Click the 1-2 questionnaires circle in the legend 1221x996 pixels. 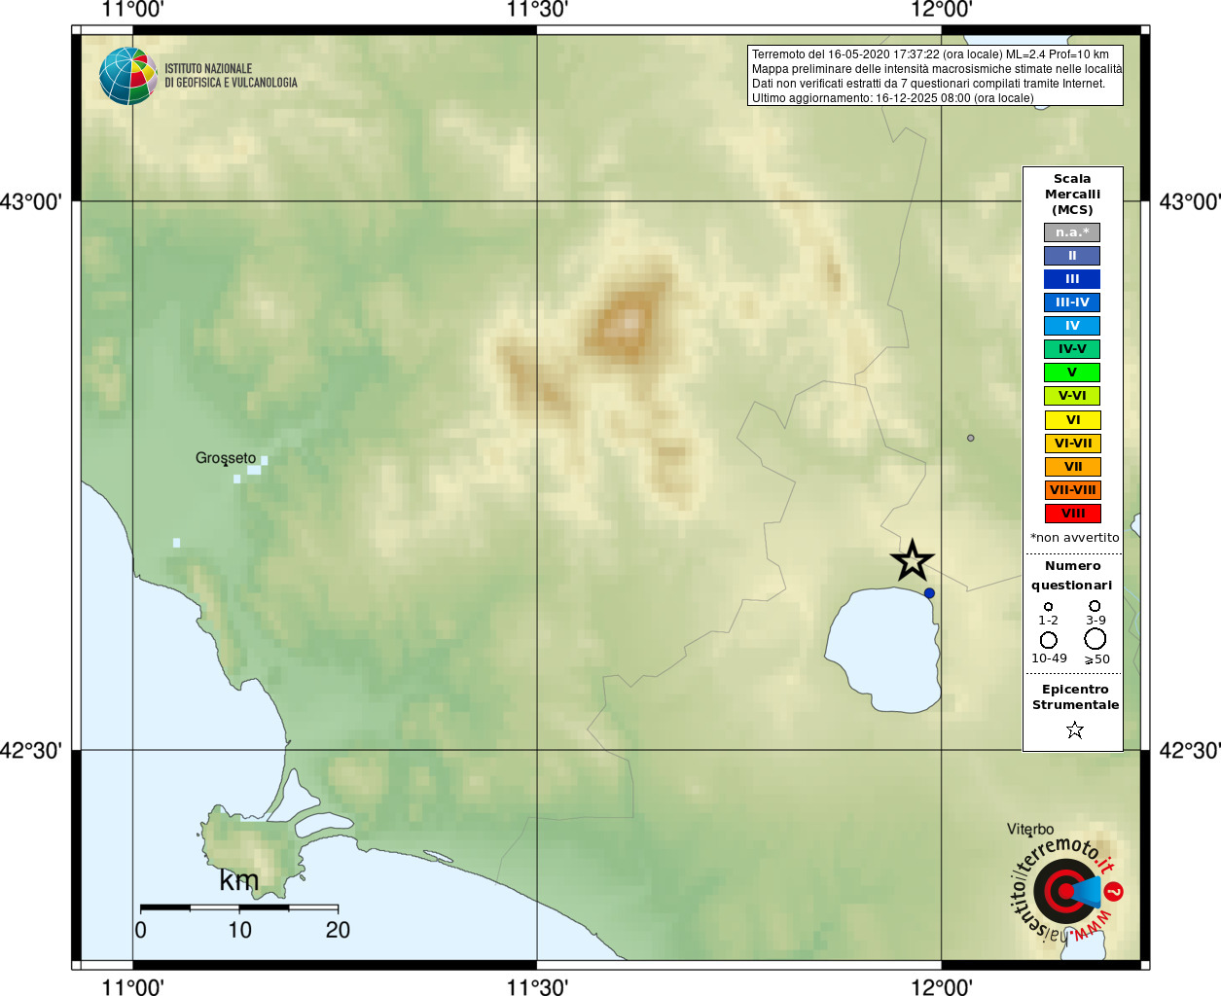point(1048,606)
